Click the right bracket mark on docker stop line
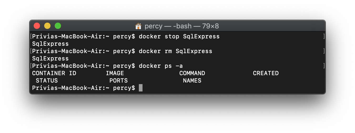Image resolution: width=355 pixels, height=133 pixels. point(324,37)
